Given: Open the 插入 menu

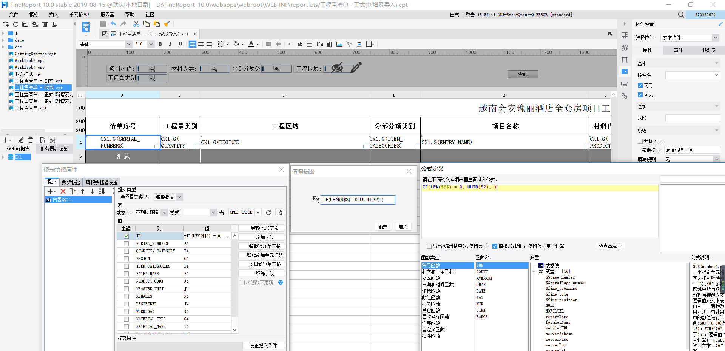Looking at the screenshot, I should (x=54, y=14).
